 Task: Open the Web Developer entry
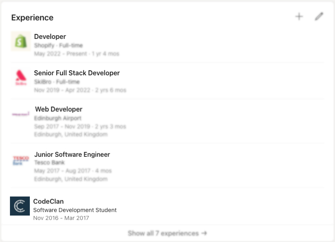pos(58,109)
